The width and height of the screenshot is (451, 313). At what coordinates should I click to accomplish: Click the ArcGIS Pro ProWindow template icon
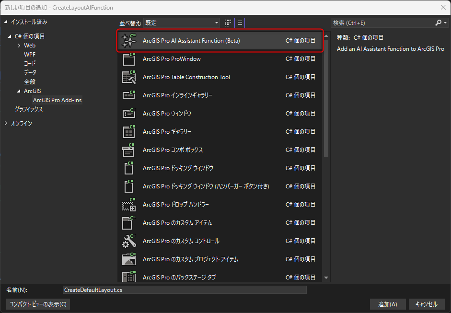click(x=128, y=59)
